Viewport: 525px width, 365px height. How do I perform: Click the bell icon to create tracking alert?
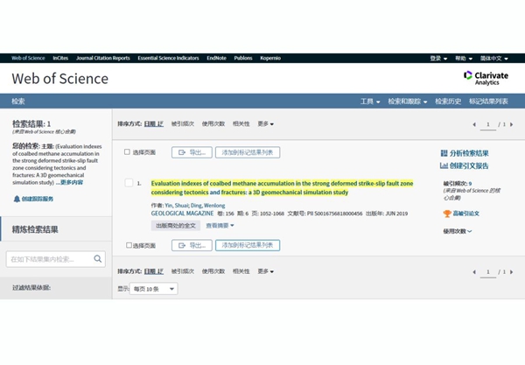(17, 199)
